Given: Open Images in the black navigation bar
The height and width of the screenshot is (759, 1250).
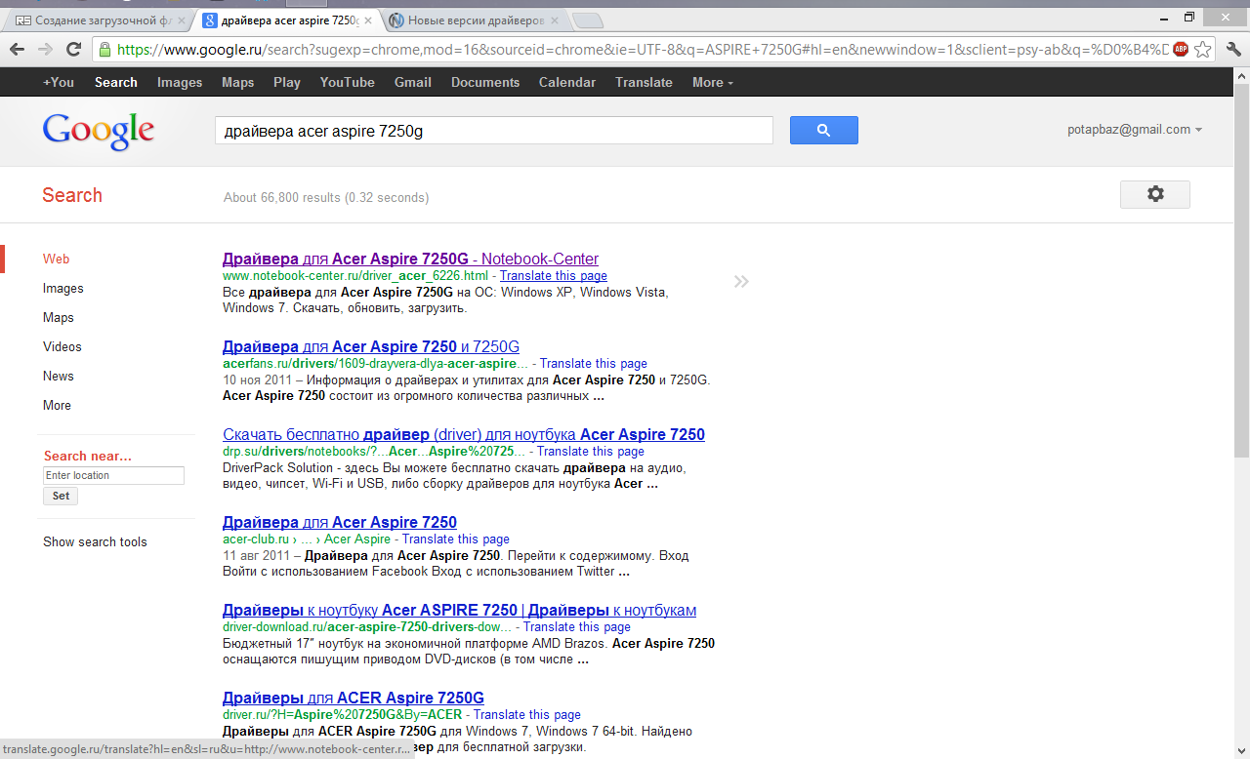Looking at the screenshot, I should tap(180, 82).
